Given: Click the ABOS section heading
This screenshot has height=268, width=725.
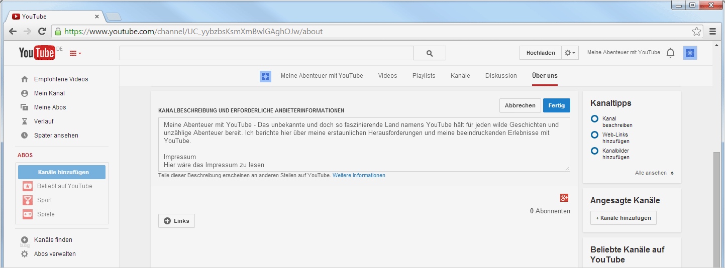Looking at the screenshot, I should (25, 156).
